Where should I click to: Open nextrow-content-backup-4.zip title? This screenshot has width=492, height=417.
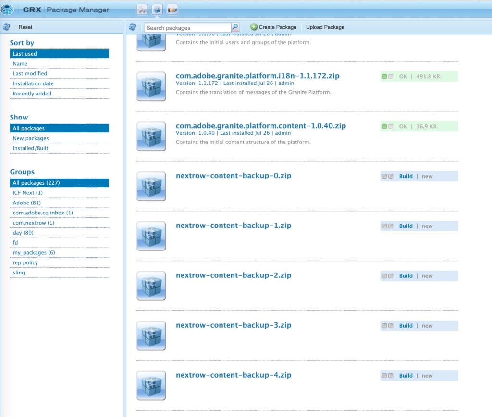tap(234, 375)
